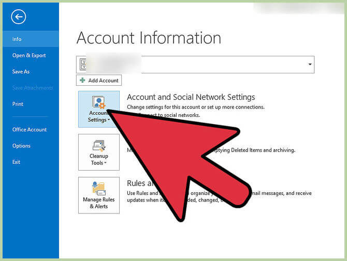Choose Save As from the sidebar
The image size is (347, 261).
[x=21, y=71]
